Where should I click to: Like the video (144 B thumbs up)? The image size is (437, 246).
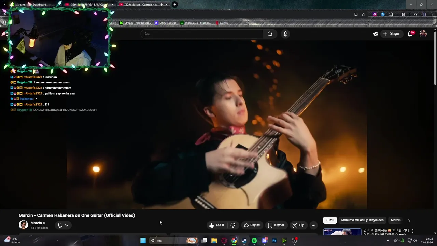216,225
